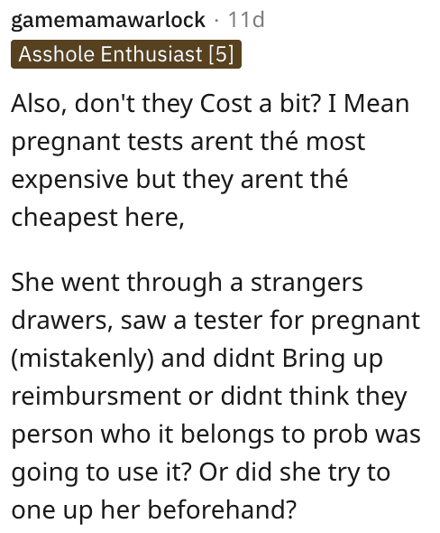Click the word '(mistakenly)' in the comment

click(82, 359)
